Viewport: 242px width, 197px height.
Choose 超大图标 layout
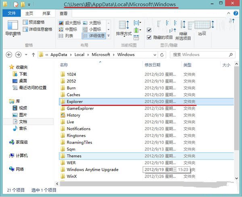70,23
